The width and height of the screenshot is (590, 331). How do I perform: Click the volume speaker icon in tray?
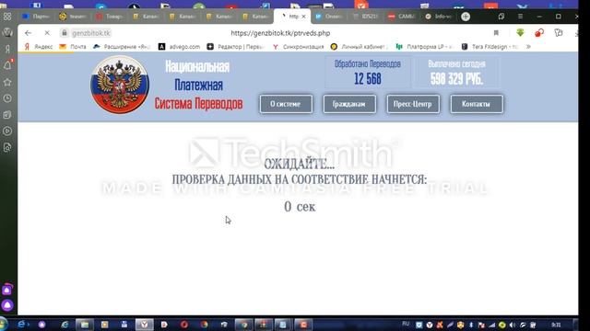(513, 325)
